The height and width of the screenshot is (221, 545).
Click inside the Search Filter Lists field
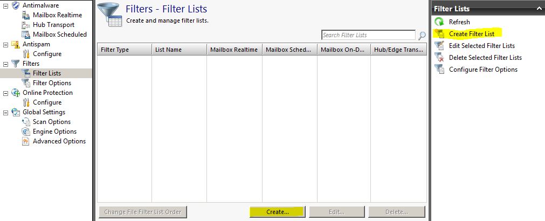point(368,36)
